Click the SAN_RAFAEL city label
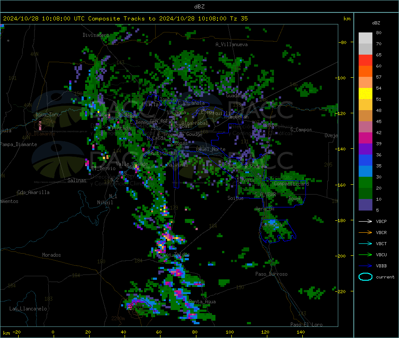399x338 pixels. click(162, 121)
